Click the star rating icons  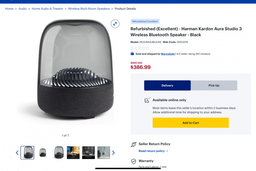tap(140, 48)
